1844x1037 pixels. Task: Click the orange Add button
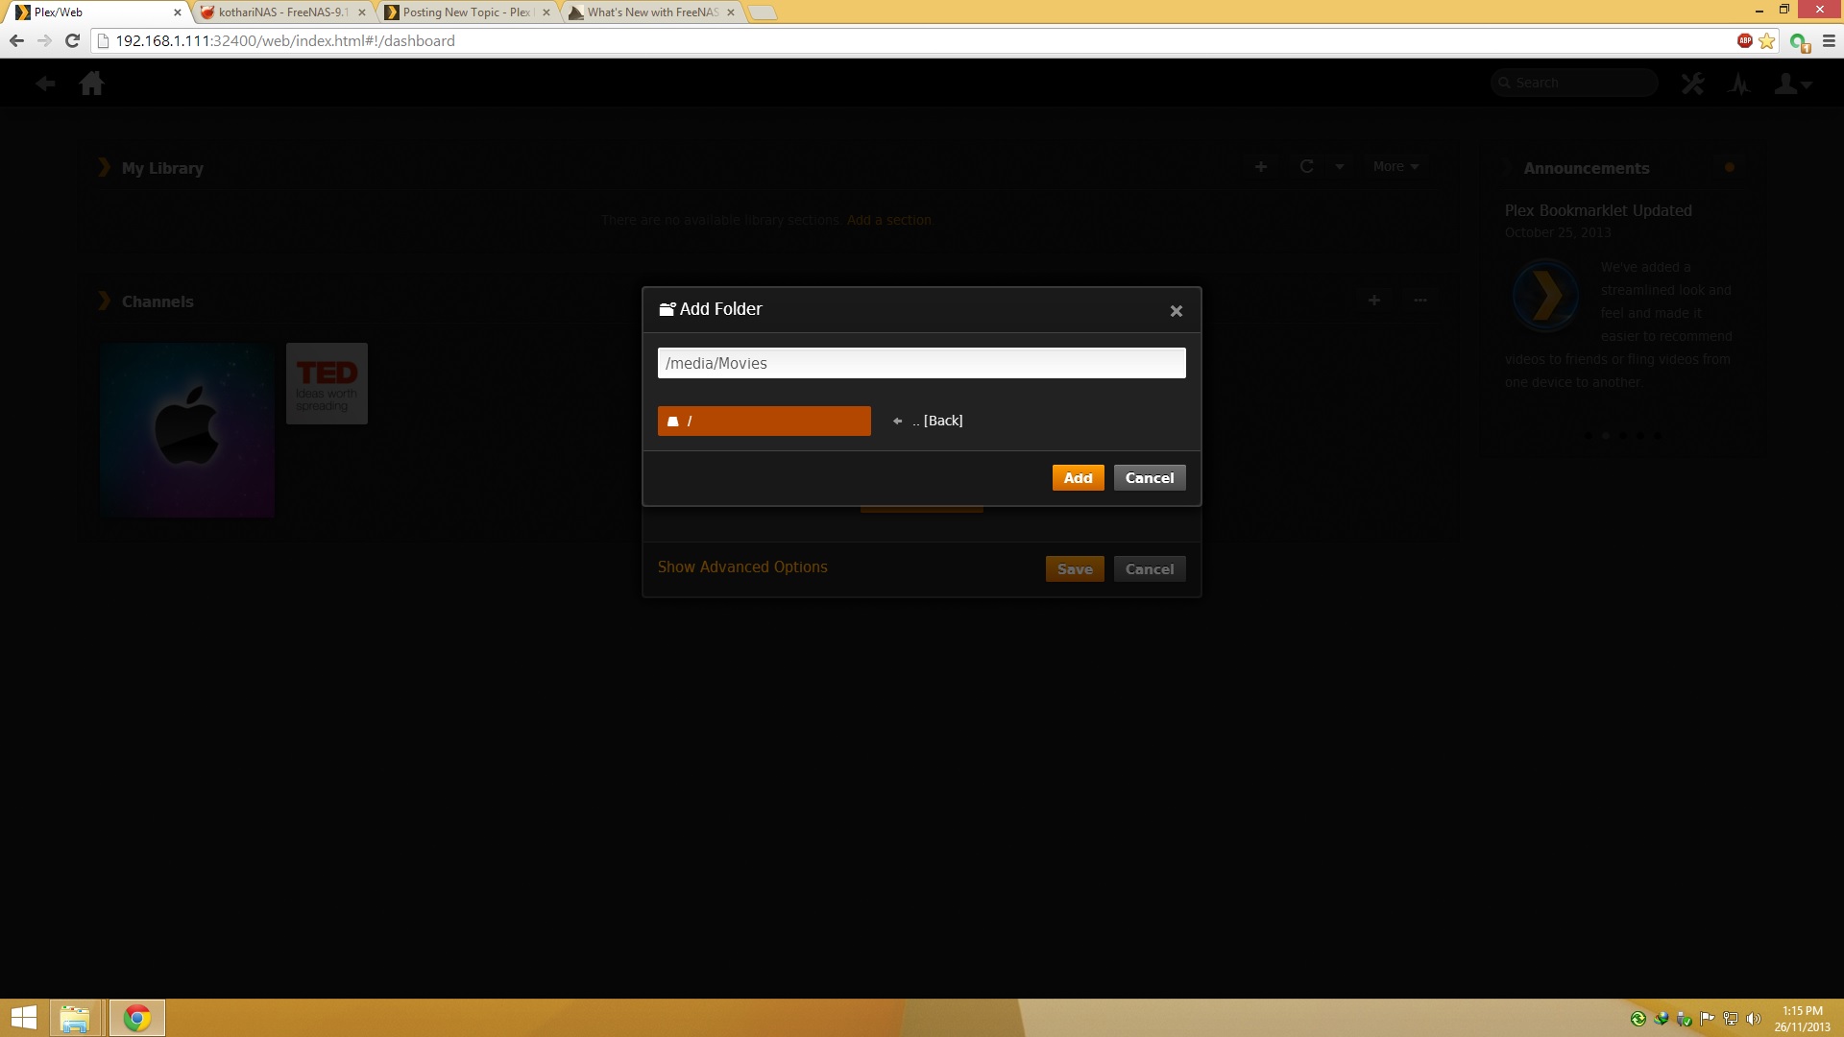pos(1078,478)
